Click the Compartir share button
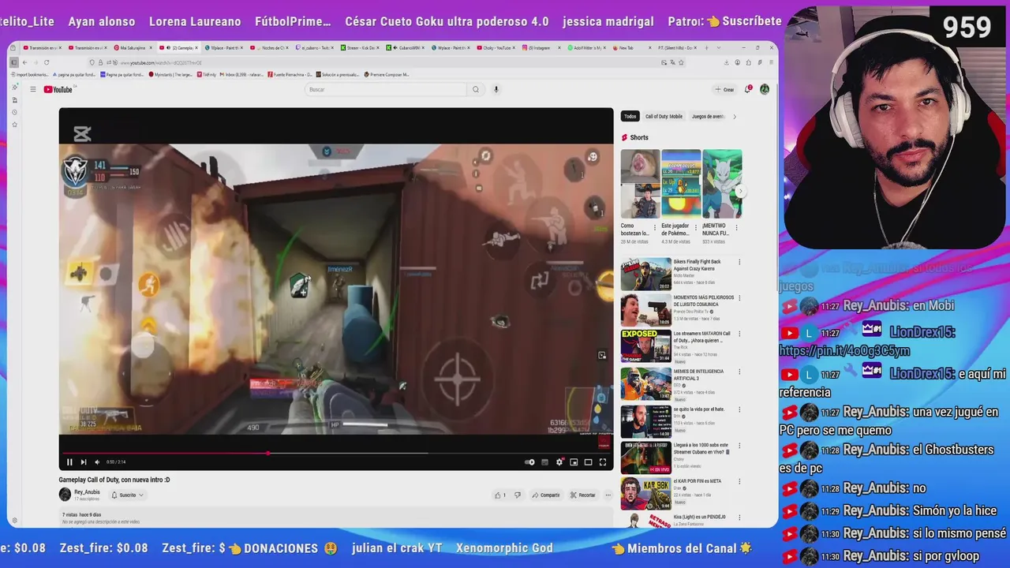The width and height of the screenshot is (1010, 568). coord(545,495)
